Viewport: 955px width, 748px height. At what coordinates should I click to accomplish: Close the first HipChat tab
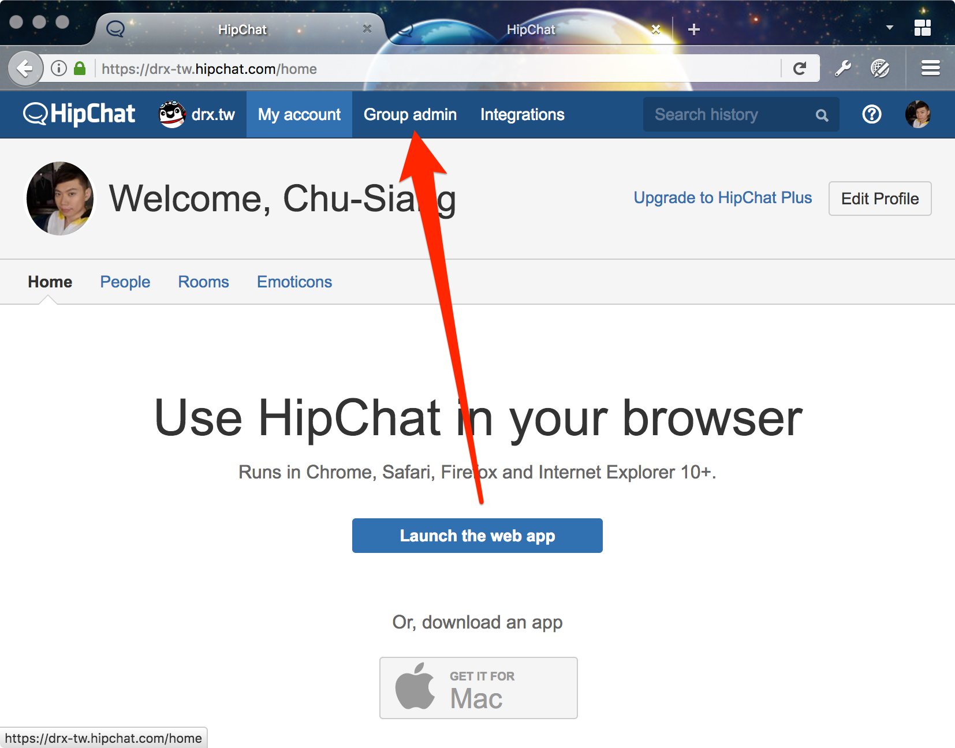click(367, 29)
